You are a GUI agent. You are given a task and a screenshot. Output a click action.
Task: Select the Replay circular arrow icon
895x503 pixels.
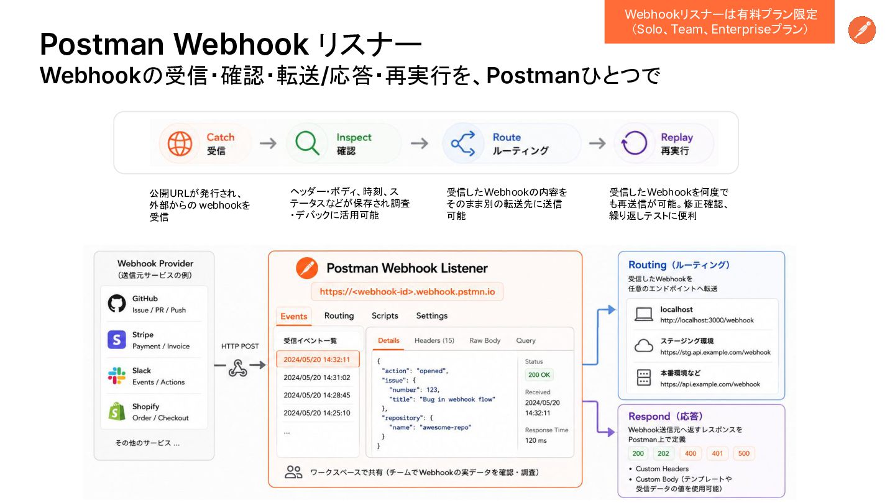[635, 143]
